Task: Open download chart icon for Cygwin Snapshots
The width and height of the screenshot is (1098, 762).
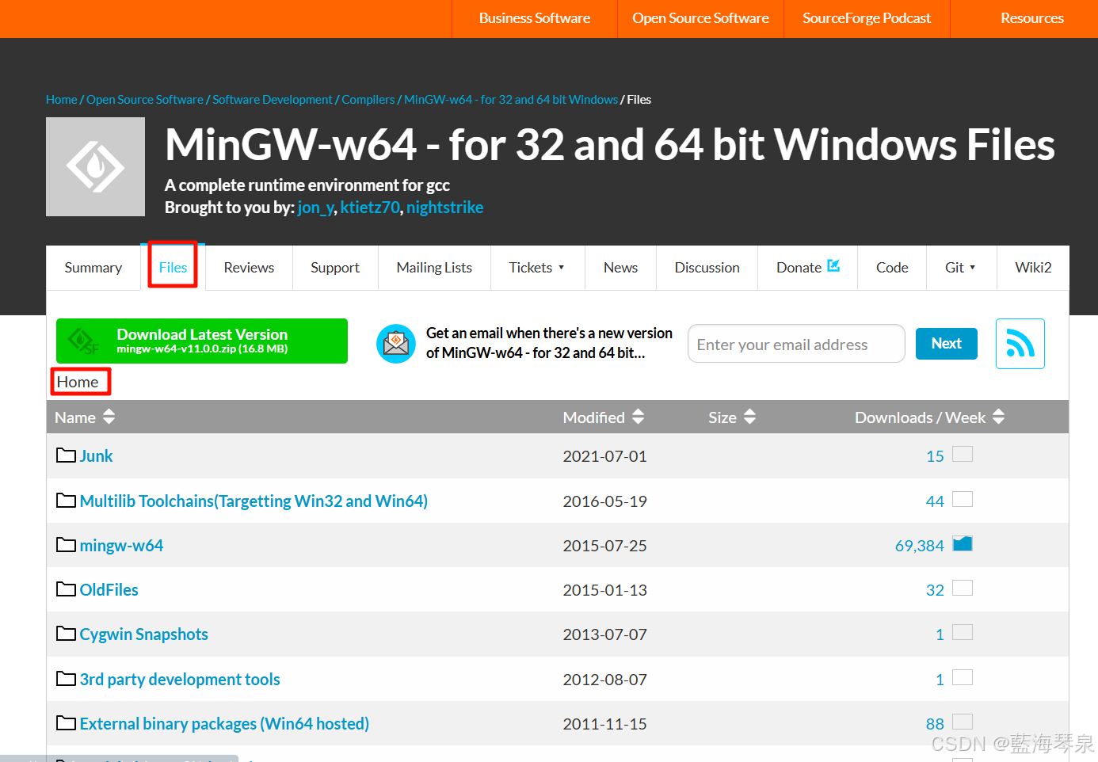Action: tap(963, 633)
